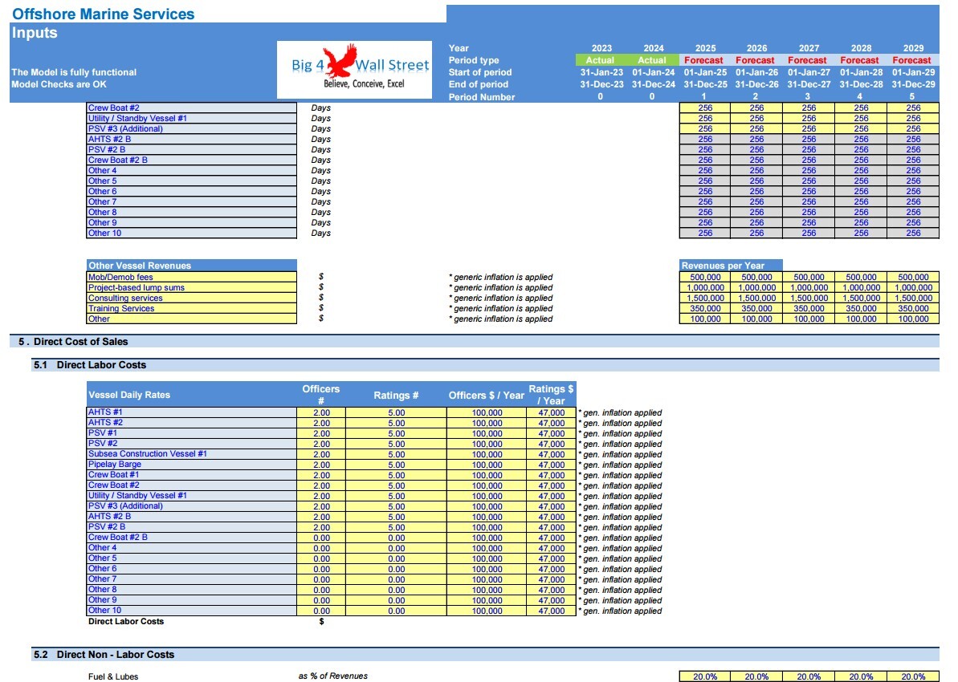958x682 pixels.
Task: Select Pipelay Barge Ratings number cell
Action: coord(396,465)
